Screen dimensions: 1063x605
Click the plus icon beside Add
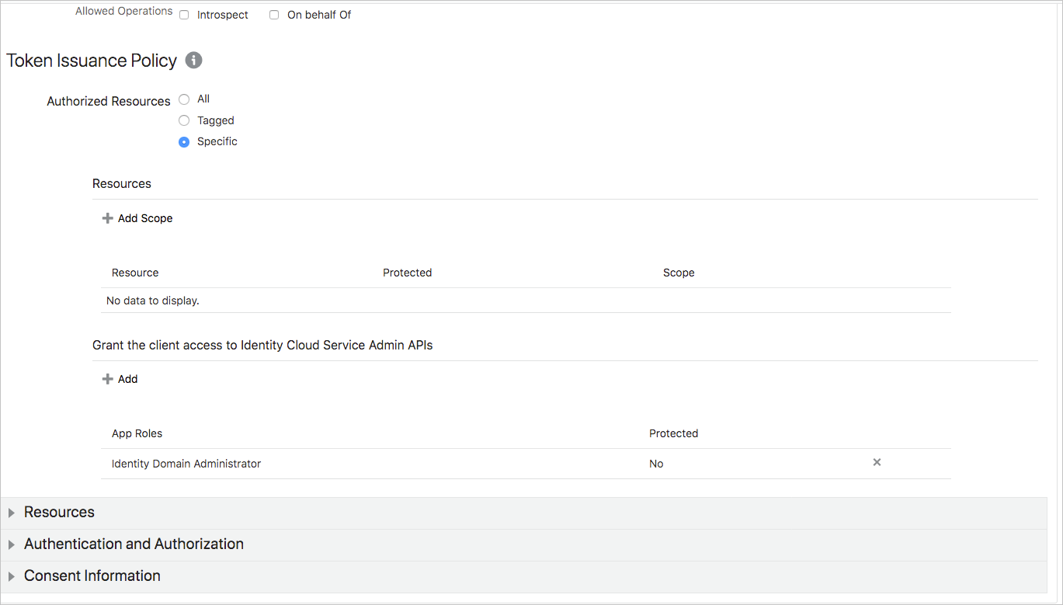point(108,379)
